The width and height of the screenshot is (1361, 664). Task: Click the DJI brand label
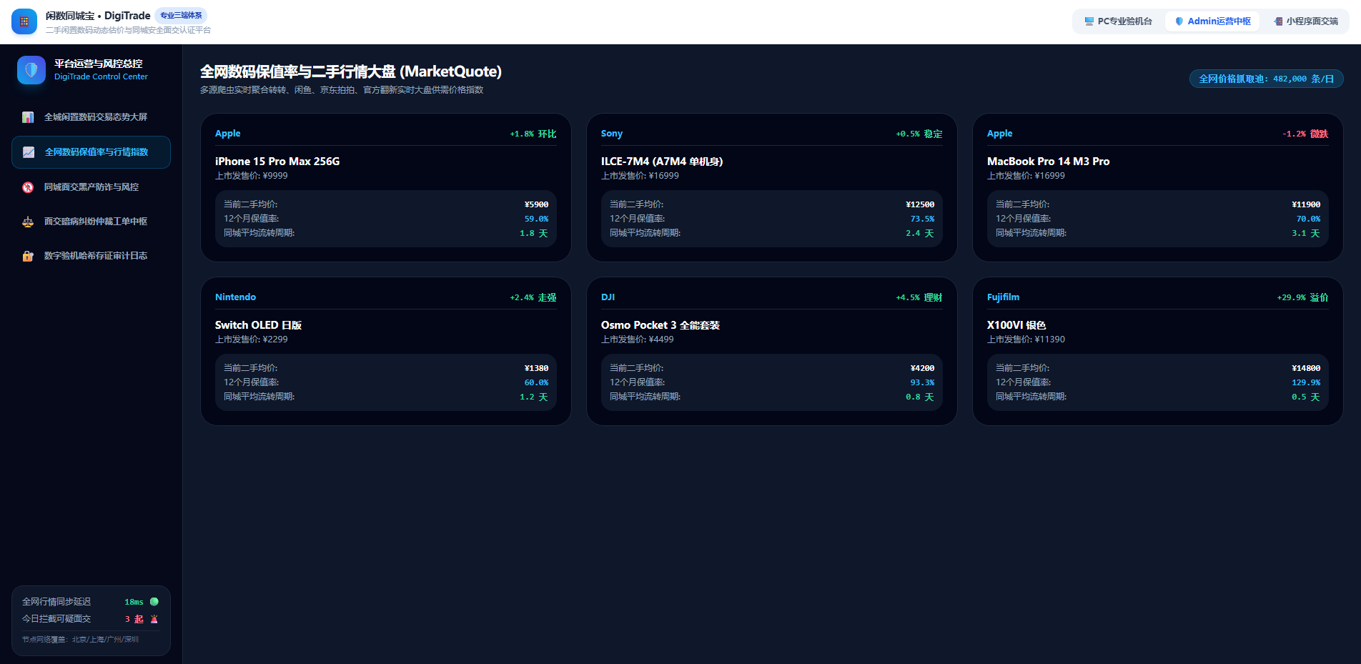tap(608, 297)
